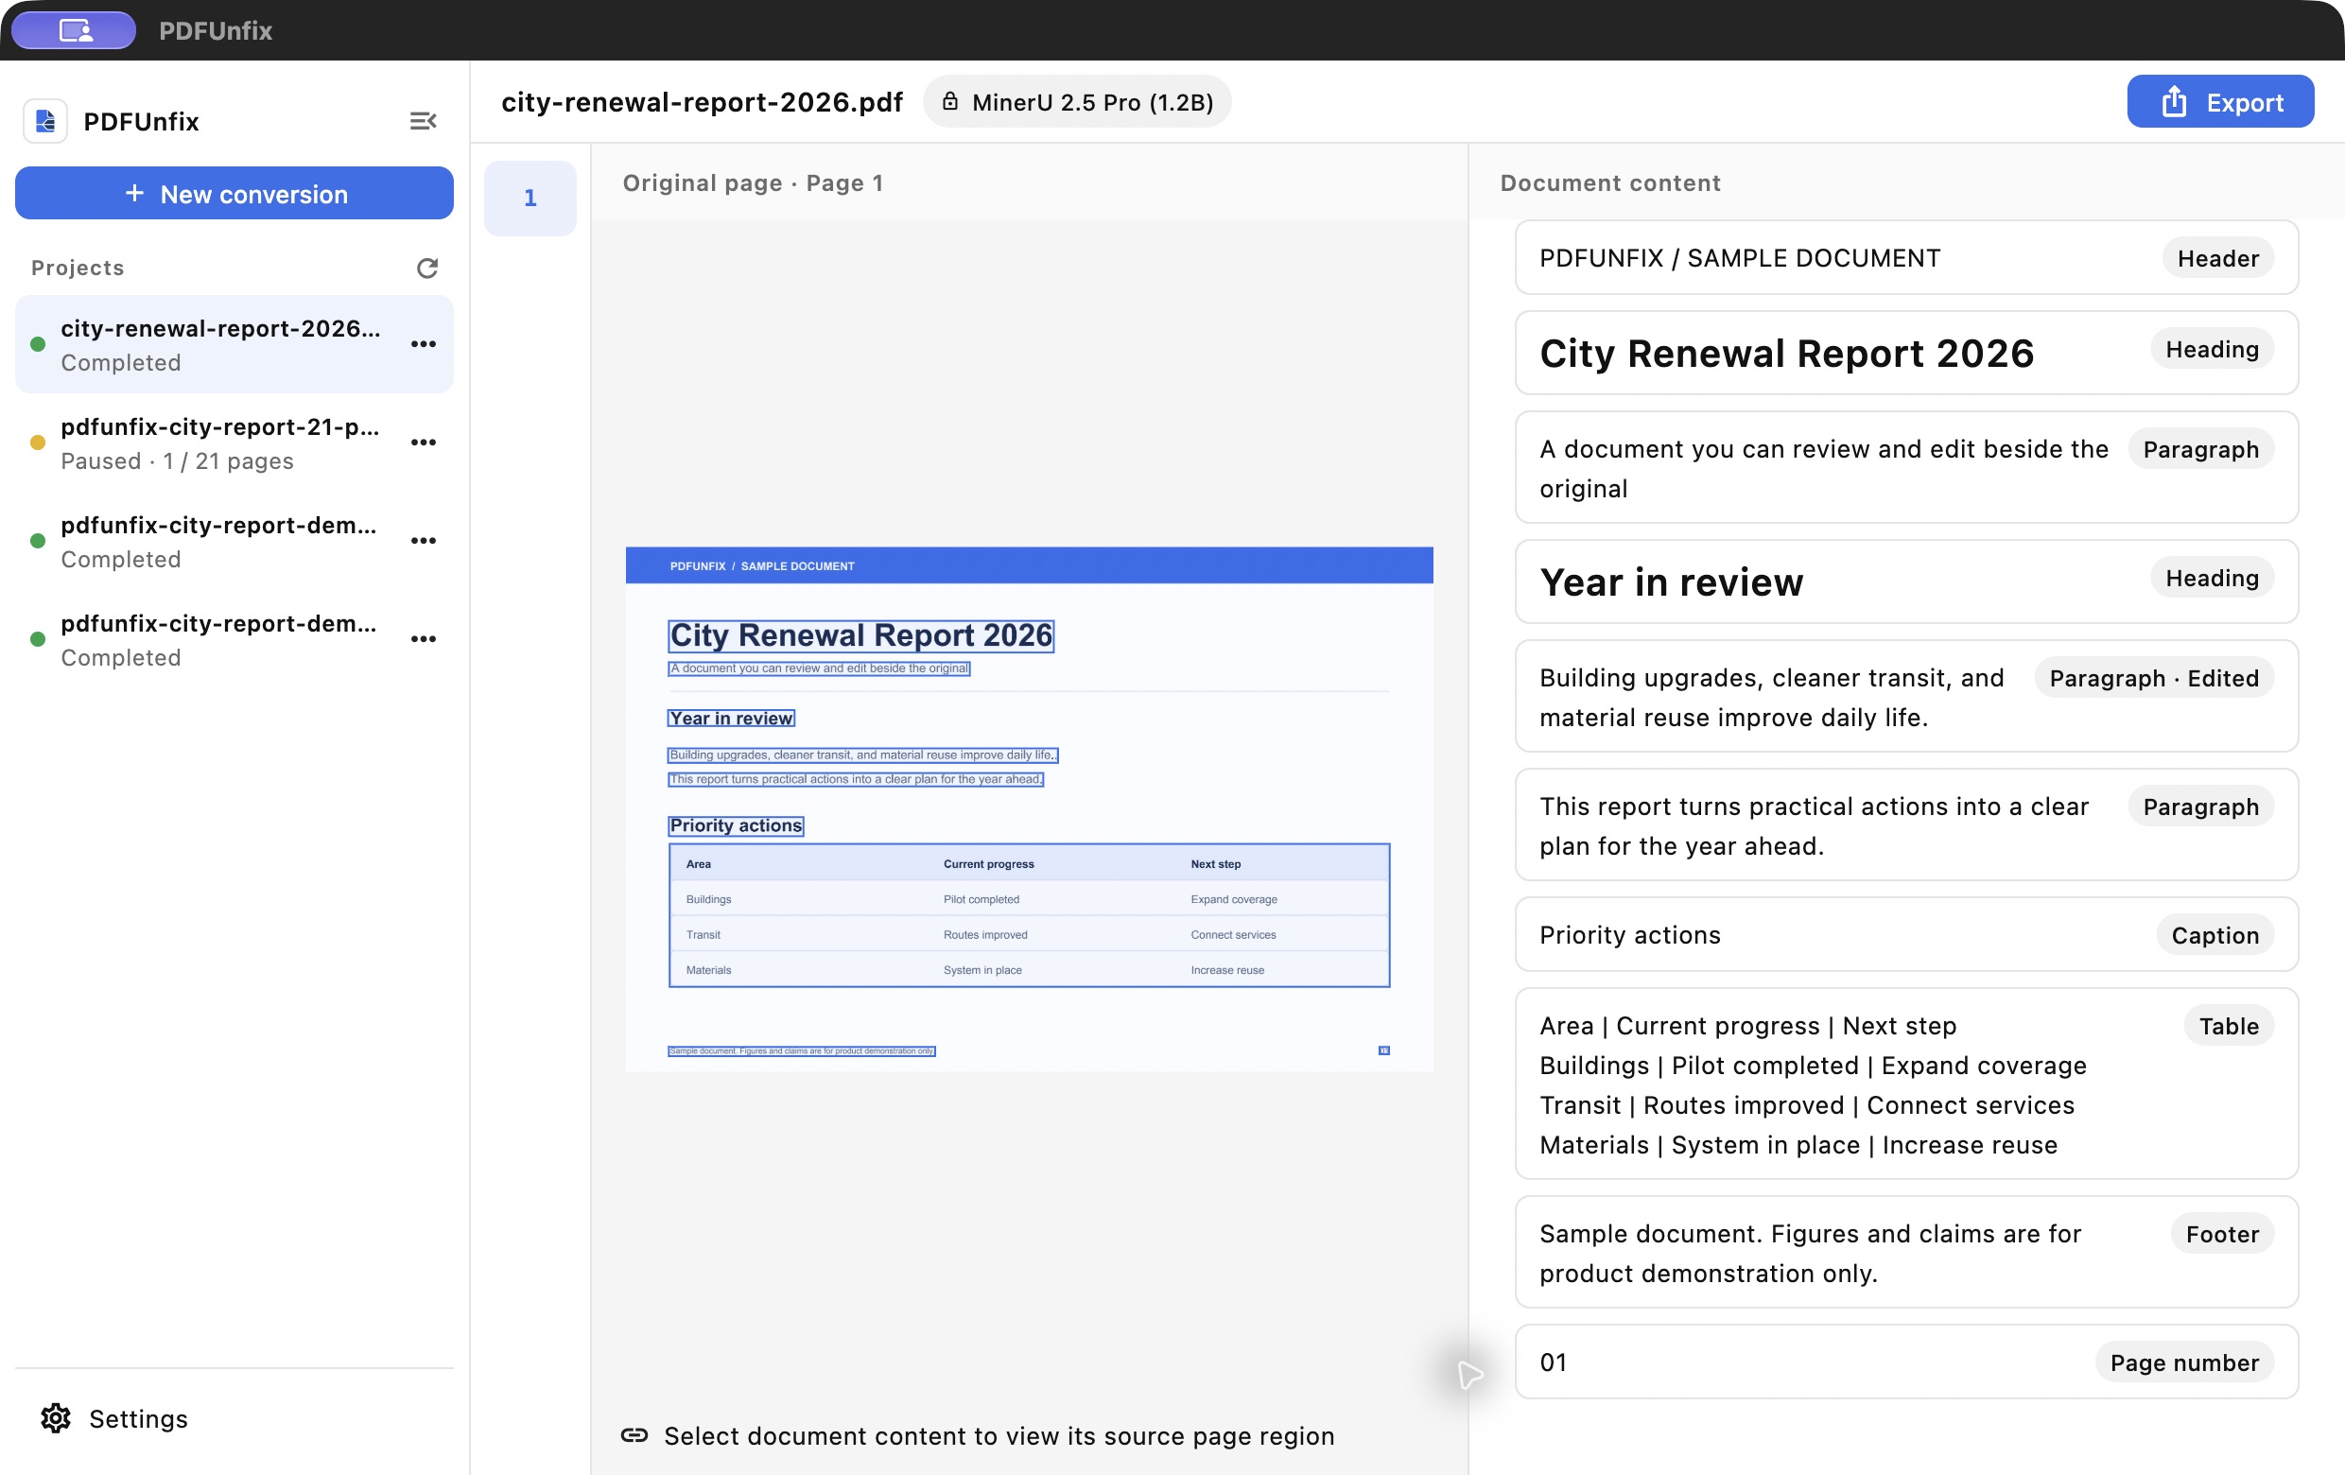Click the 'Paragraph · Edited' tag
The width and height of the screenshot is (2345, 1475).
[2153, 678]
